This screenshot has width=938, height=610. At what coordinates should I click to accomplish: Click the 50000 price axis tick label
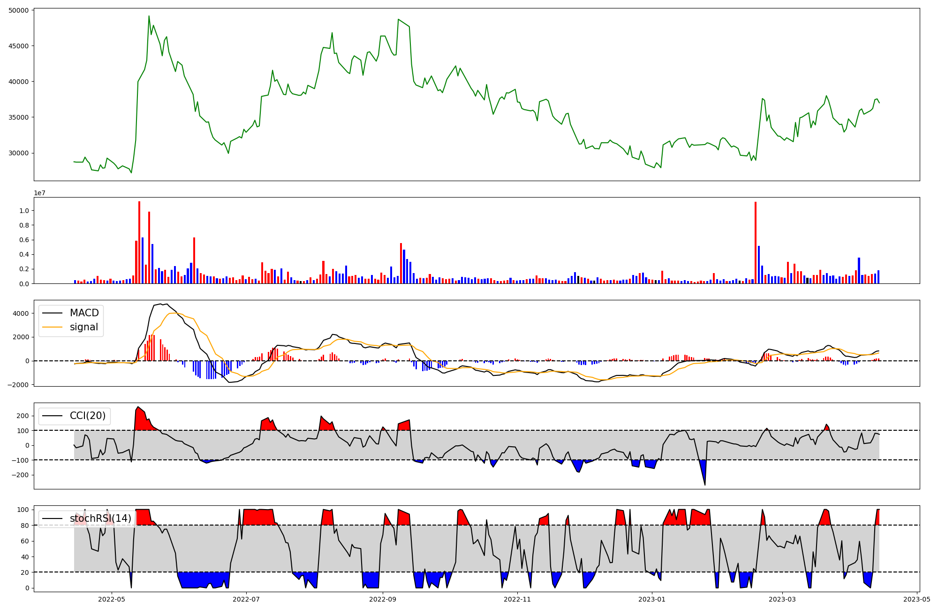click(19, 10)
